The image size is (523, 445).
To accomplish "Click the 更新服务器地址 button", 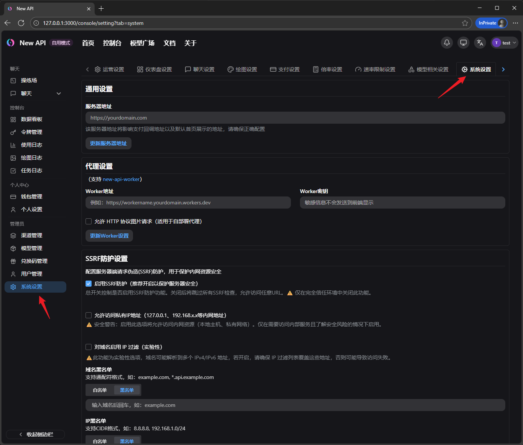I will point(109,143).
